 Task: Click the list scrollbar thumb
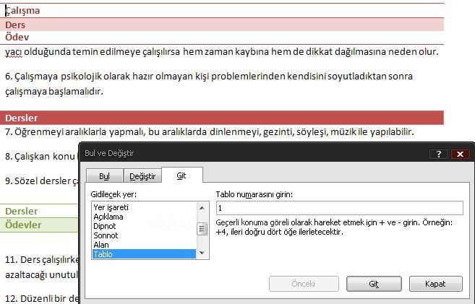click(x=202, y=229)
